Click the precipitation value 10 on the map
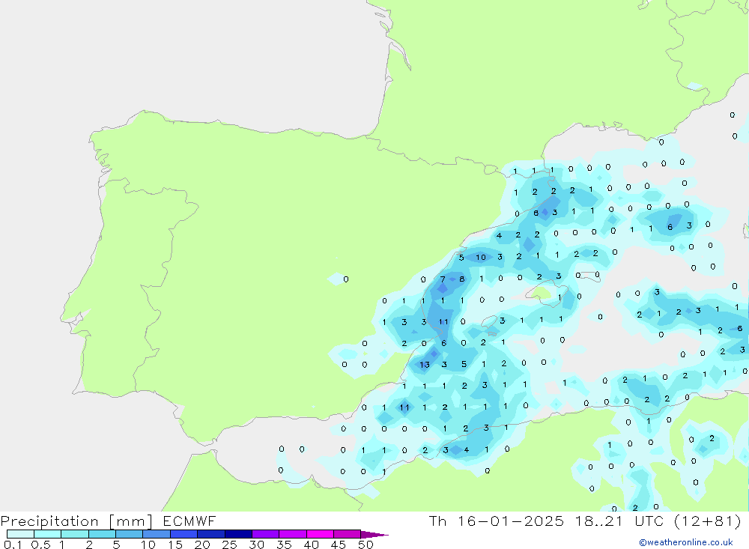This screenshot has height=549, width=749. 481,257
